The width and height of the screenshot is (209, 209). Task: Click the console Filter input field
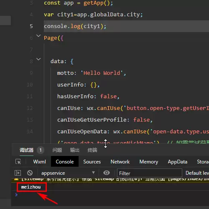pos(150,173)
